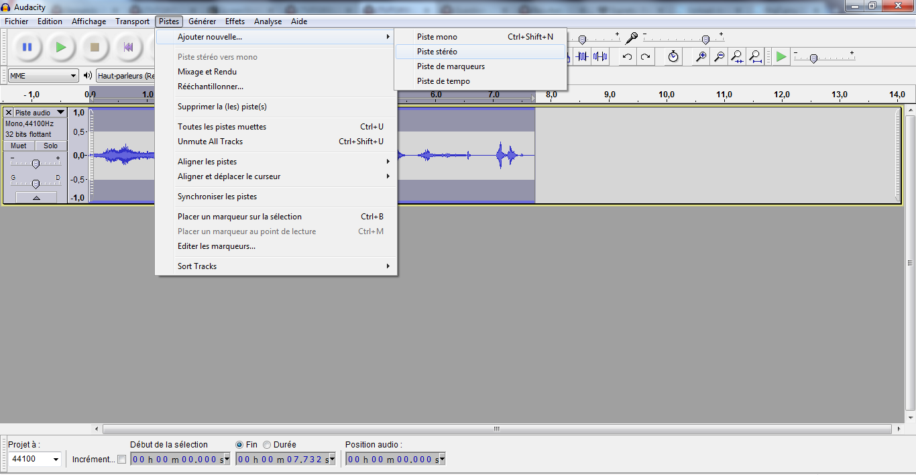Select Mixage et Rendu menu entry

(207, 72)
